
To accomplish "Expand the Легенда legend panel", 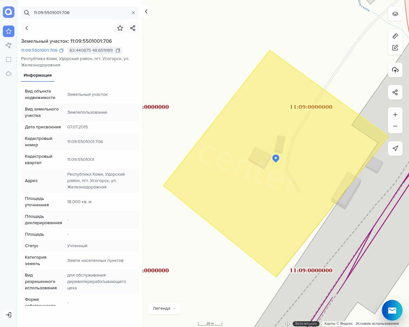I will coord(164,308).
